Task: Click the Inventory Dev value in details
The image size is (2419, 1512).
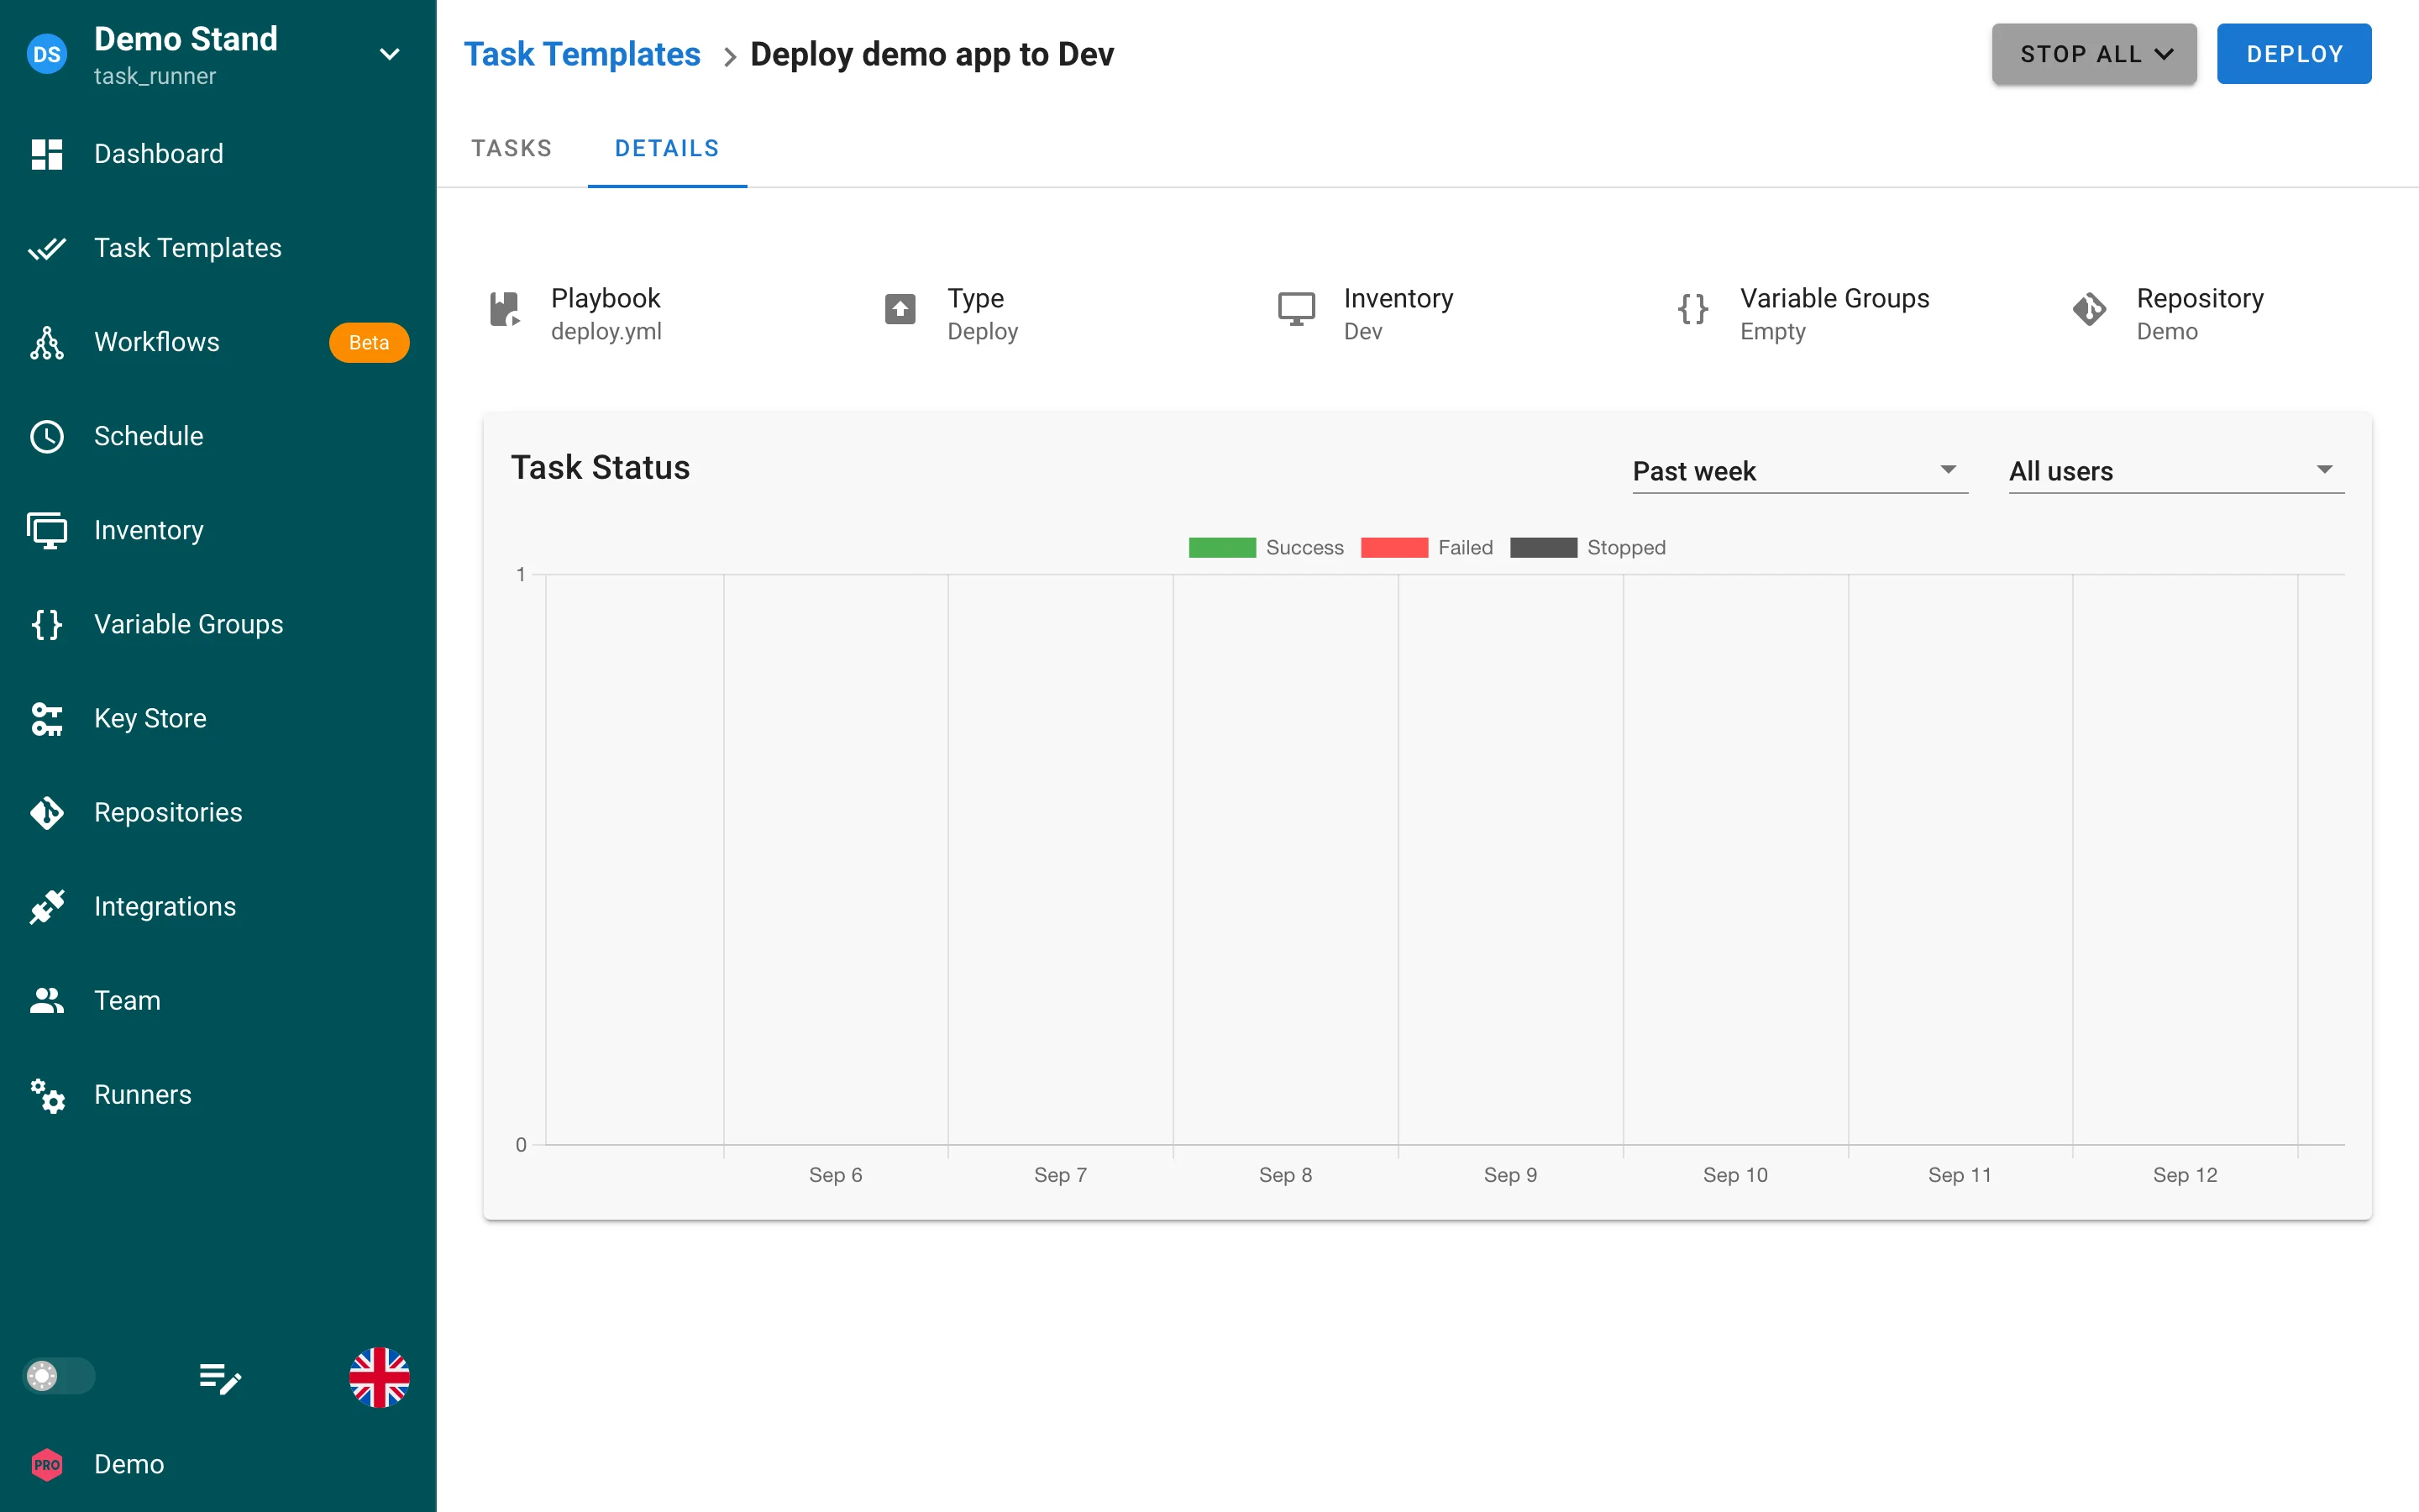Action: point(1362,331)
